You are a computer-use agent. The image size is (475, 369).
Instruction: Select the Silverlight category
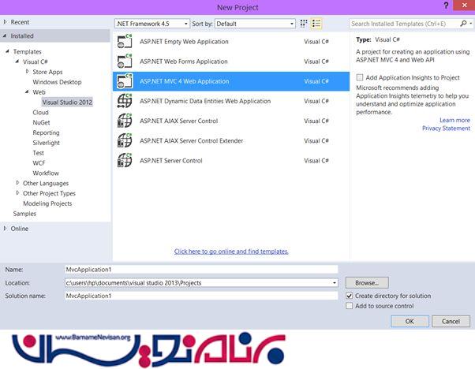(x=46, y=143)
